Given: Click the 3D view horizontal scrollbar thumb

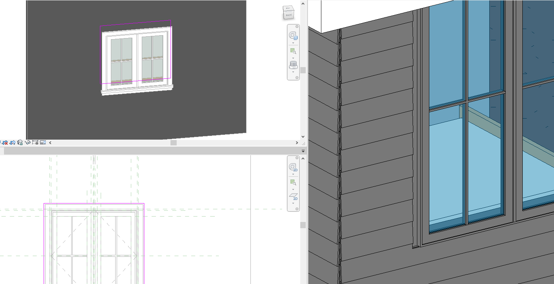Looking at the screenshot, I should click(174, 143).
